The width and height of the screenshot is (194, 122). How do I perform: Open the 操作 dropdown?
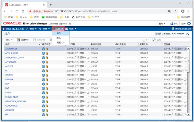9,40
